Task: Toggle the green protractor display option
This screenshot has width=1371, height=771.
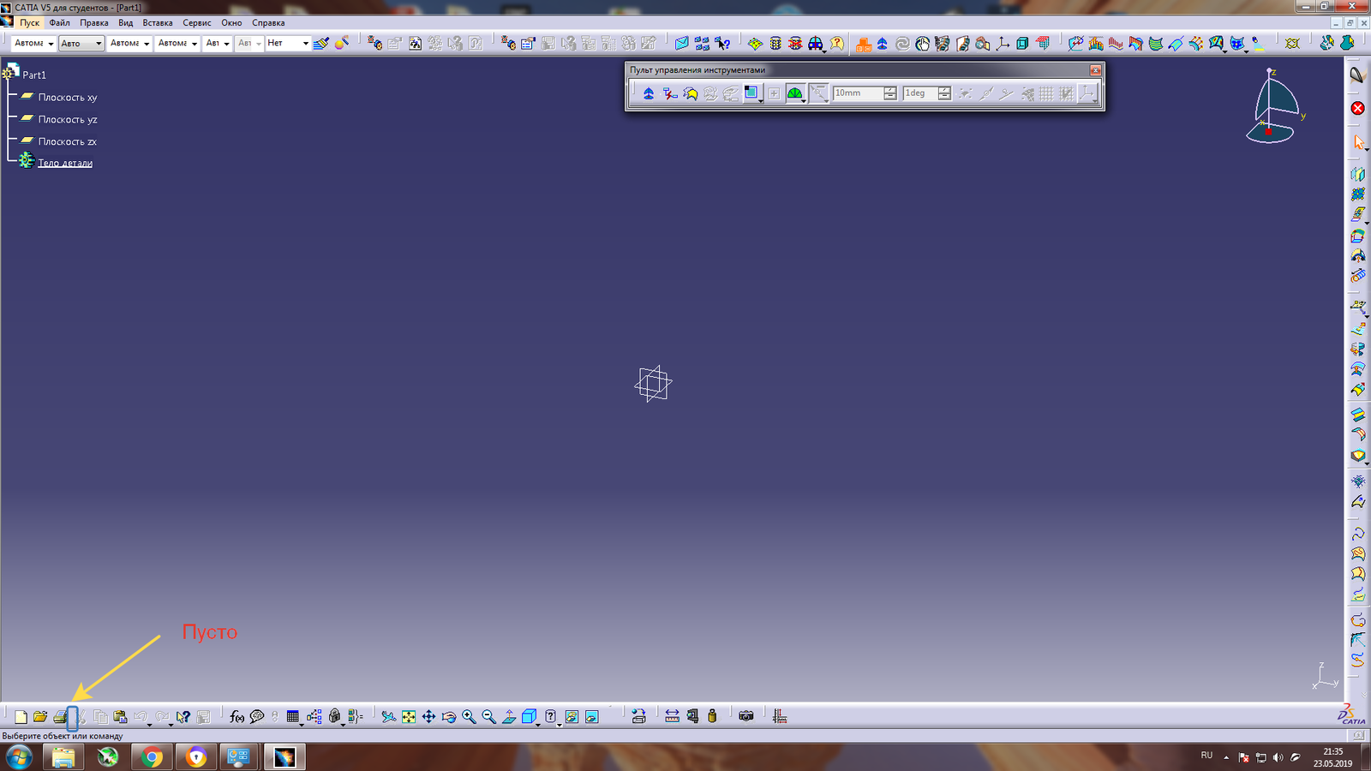Action: click(794, 93)
